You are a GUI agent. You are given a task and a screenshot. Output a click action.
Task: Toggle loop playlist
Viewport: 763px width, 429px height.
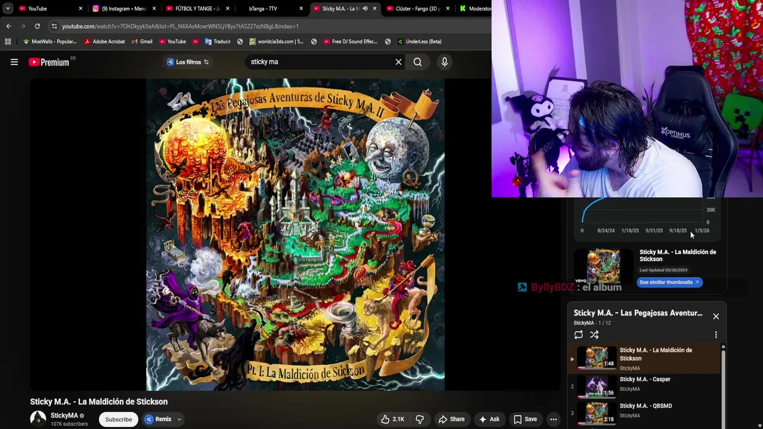pos(579,335)
